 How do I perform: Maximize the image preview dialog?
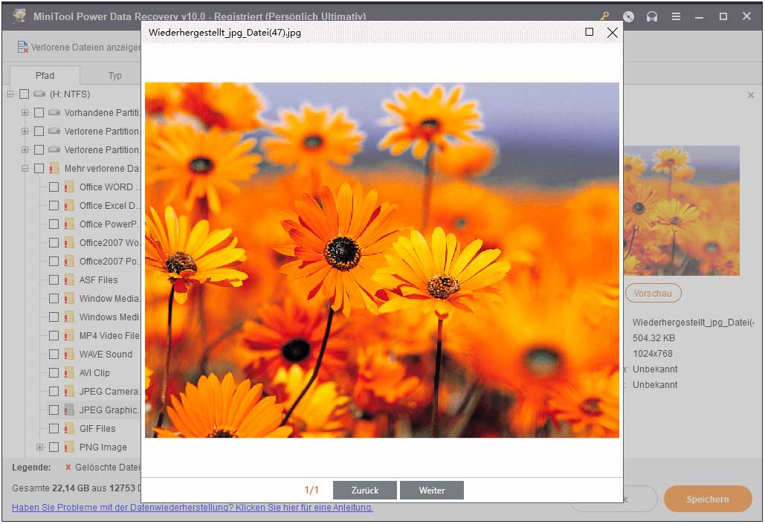(x=590, y=32)
